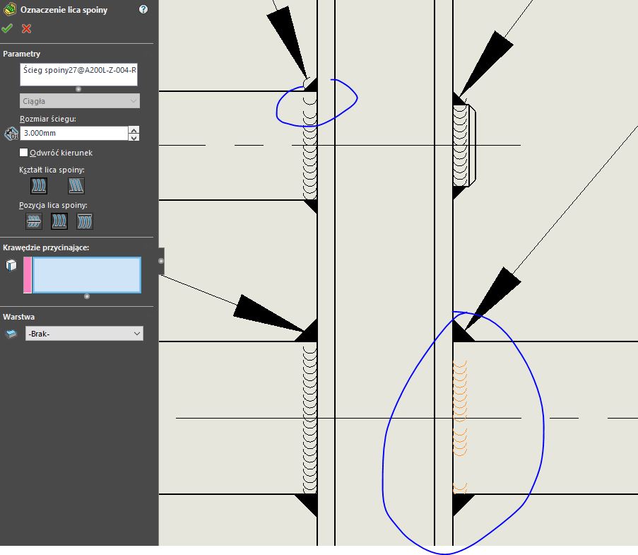Cancel with the red X icon
Viewport: 638px width, 555px height.
pyautogui.click(x=26, y=28)
